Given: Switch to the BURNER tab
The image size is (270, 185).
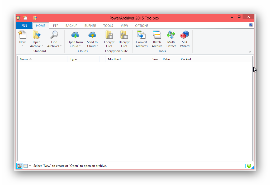Looking at the screenshot, I should (90, 26).
